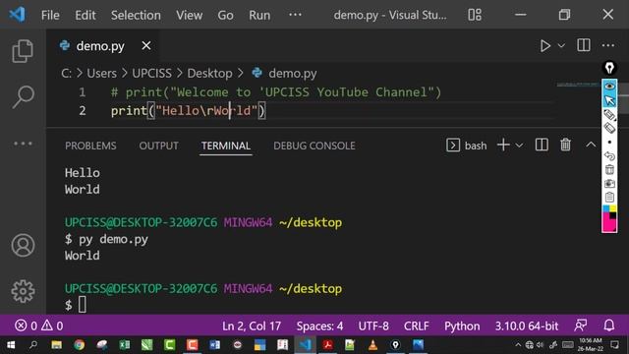The image size is (629, 354).
Task: Open the run button dropdown arrow
Action: click(x=561, y=46)
